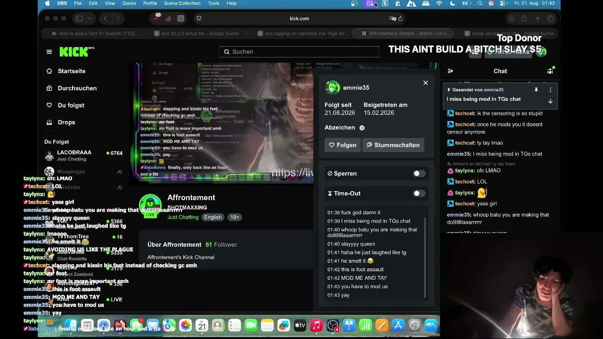This screenshot has height=339, width=603.
Task: Toggle the Safari sidebar button
Action: pyautogui.click(x=79, y=18)
